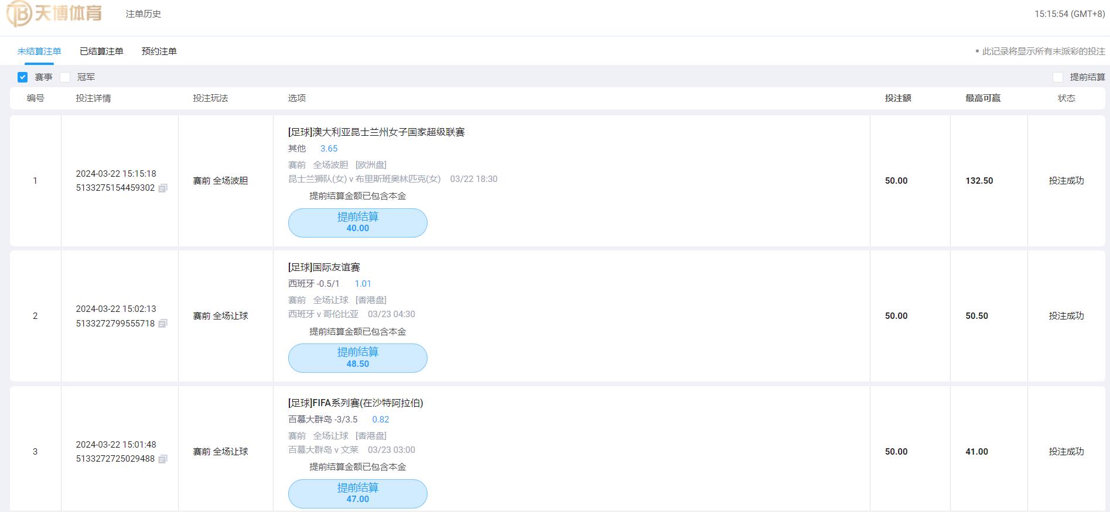Copy bet number 5133275154459302
The height and width of the screenshot is (512, 1110).
(163, 188)
